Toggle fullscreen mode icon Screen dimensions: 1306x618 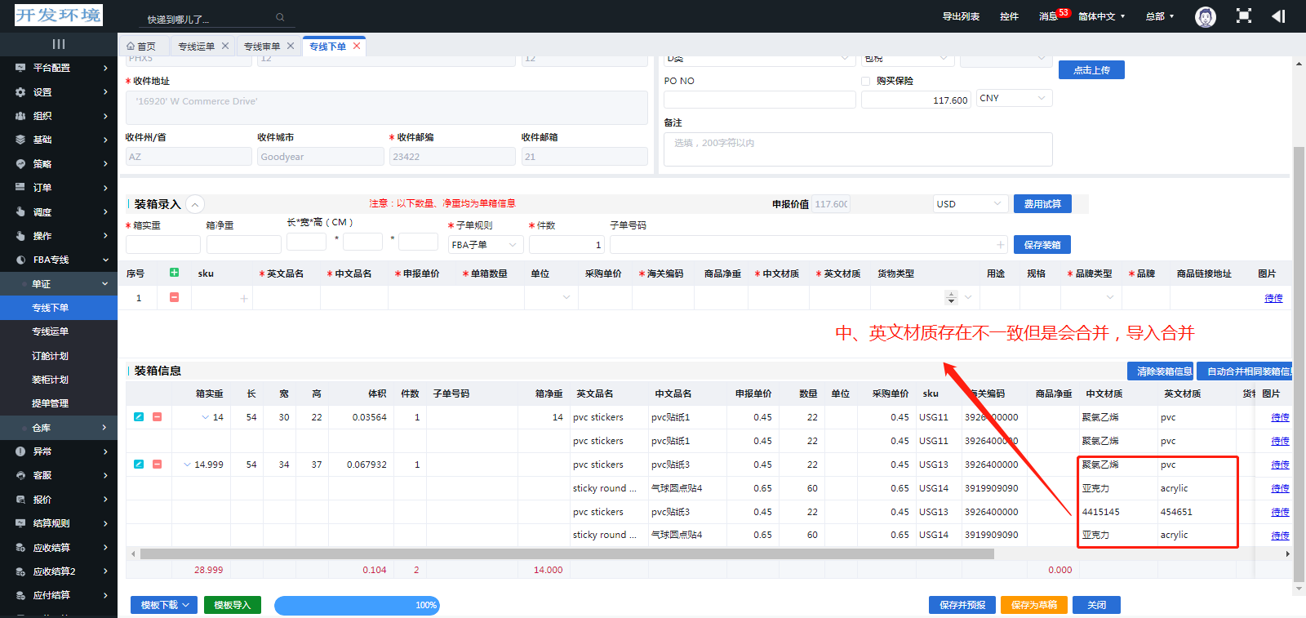tap(1243, 16)
